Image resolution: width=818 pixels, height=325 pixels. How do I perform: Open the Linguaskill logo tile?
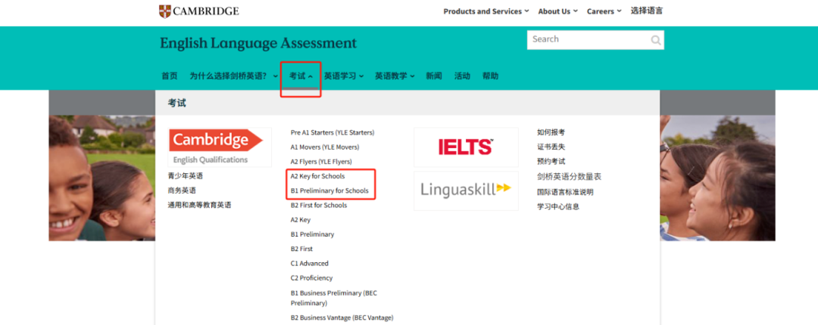point(466,190)
